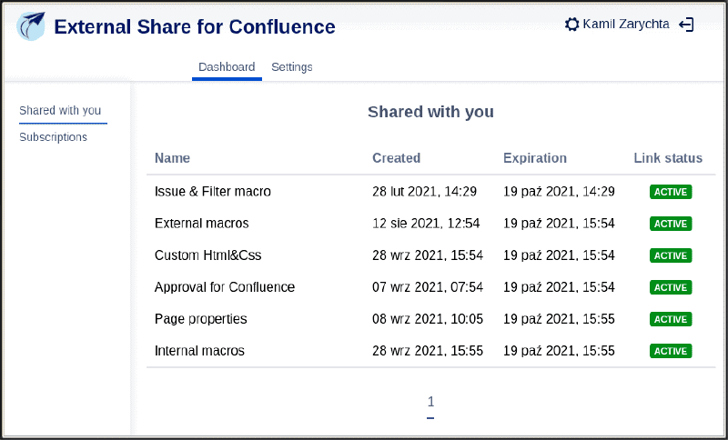The image size is (728, 440).
Task: Open the External macros shared page
Action: (201, 224)
